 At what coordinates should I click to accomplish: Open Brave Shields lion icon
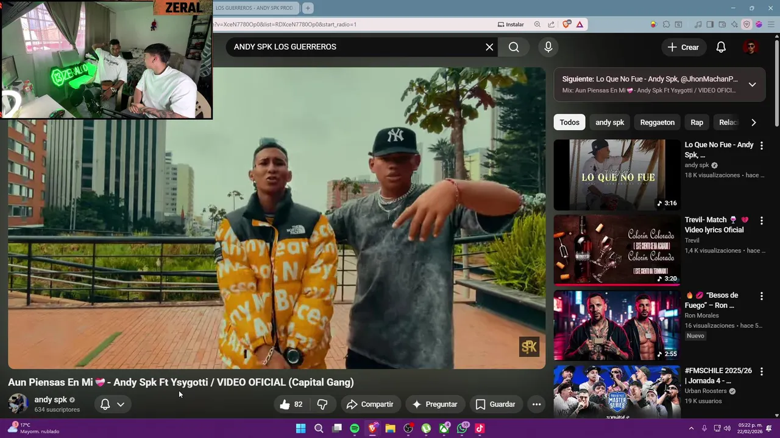click(x=567, y=24)
